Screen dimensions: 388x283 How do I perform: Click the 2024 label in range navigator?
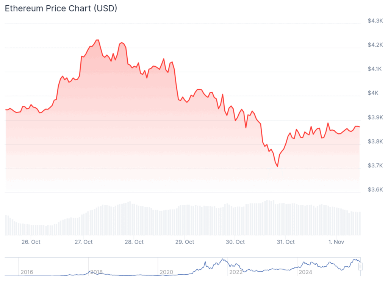click(x=305, y=272)
